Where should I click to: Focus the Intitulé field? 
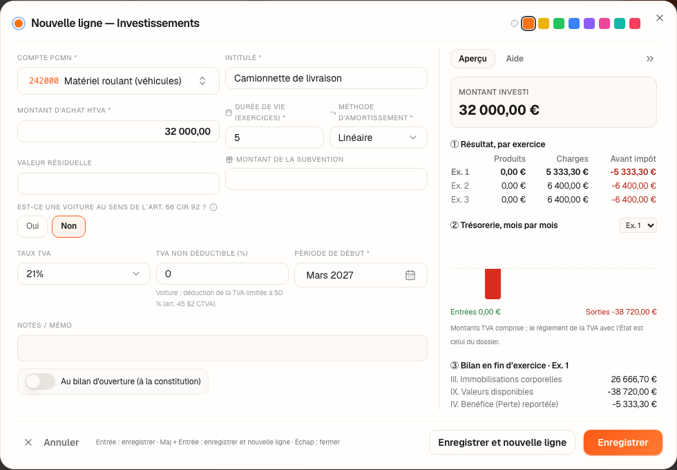coord(326,78)
